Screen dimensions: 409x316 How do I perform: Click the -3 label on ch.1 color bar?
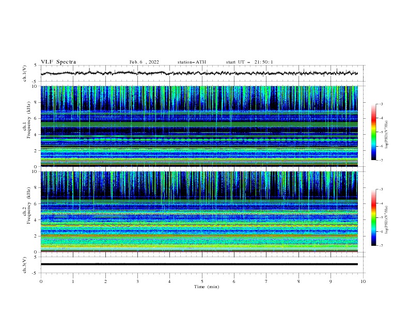point(381,104)
